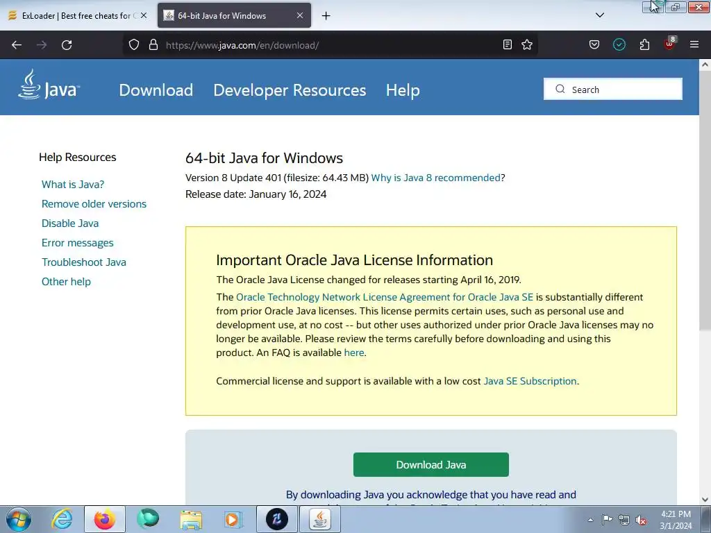Toggle reader view icon in address bar
The height and width of the screenshot is (533, 711).
pos(508,44)
